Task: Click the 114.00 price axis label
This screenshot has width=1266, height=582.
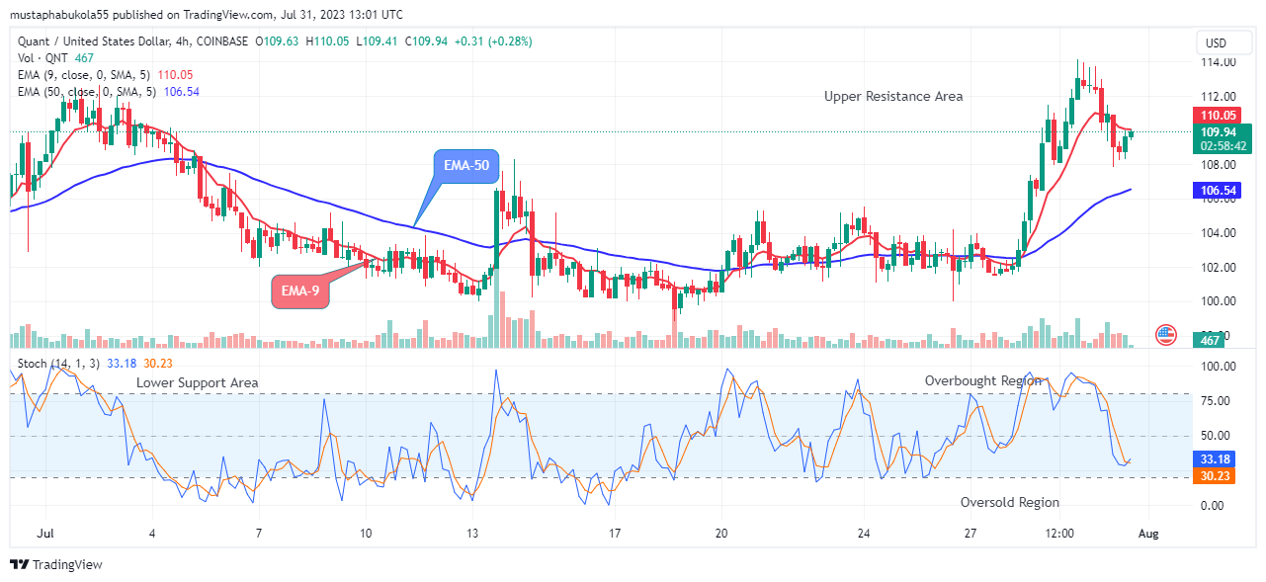Action: click(1218, 62)
